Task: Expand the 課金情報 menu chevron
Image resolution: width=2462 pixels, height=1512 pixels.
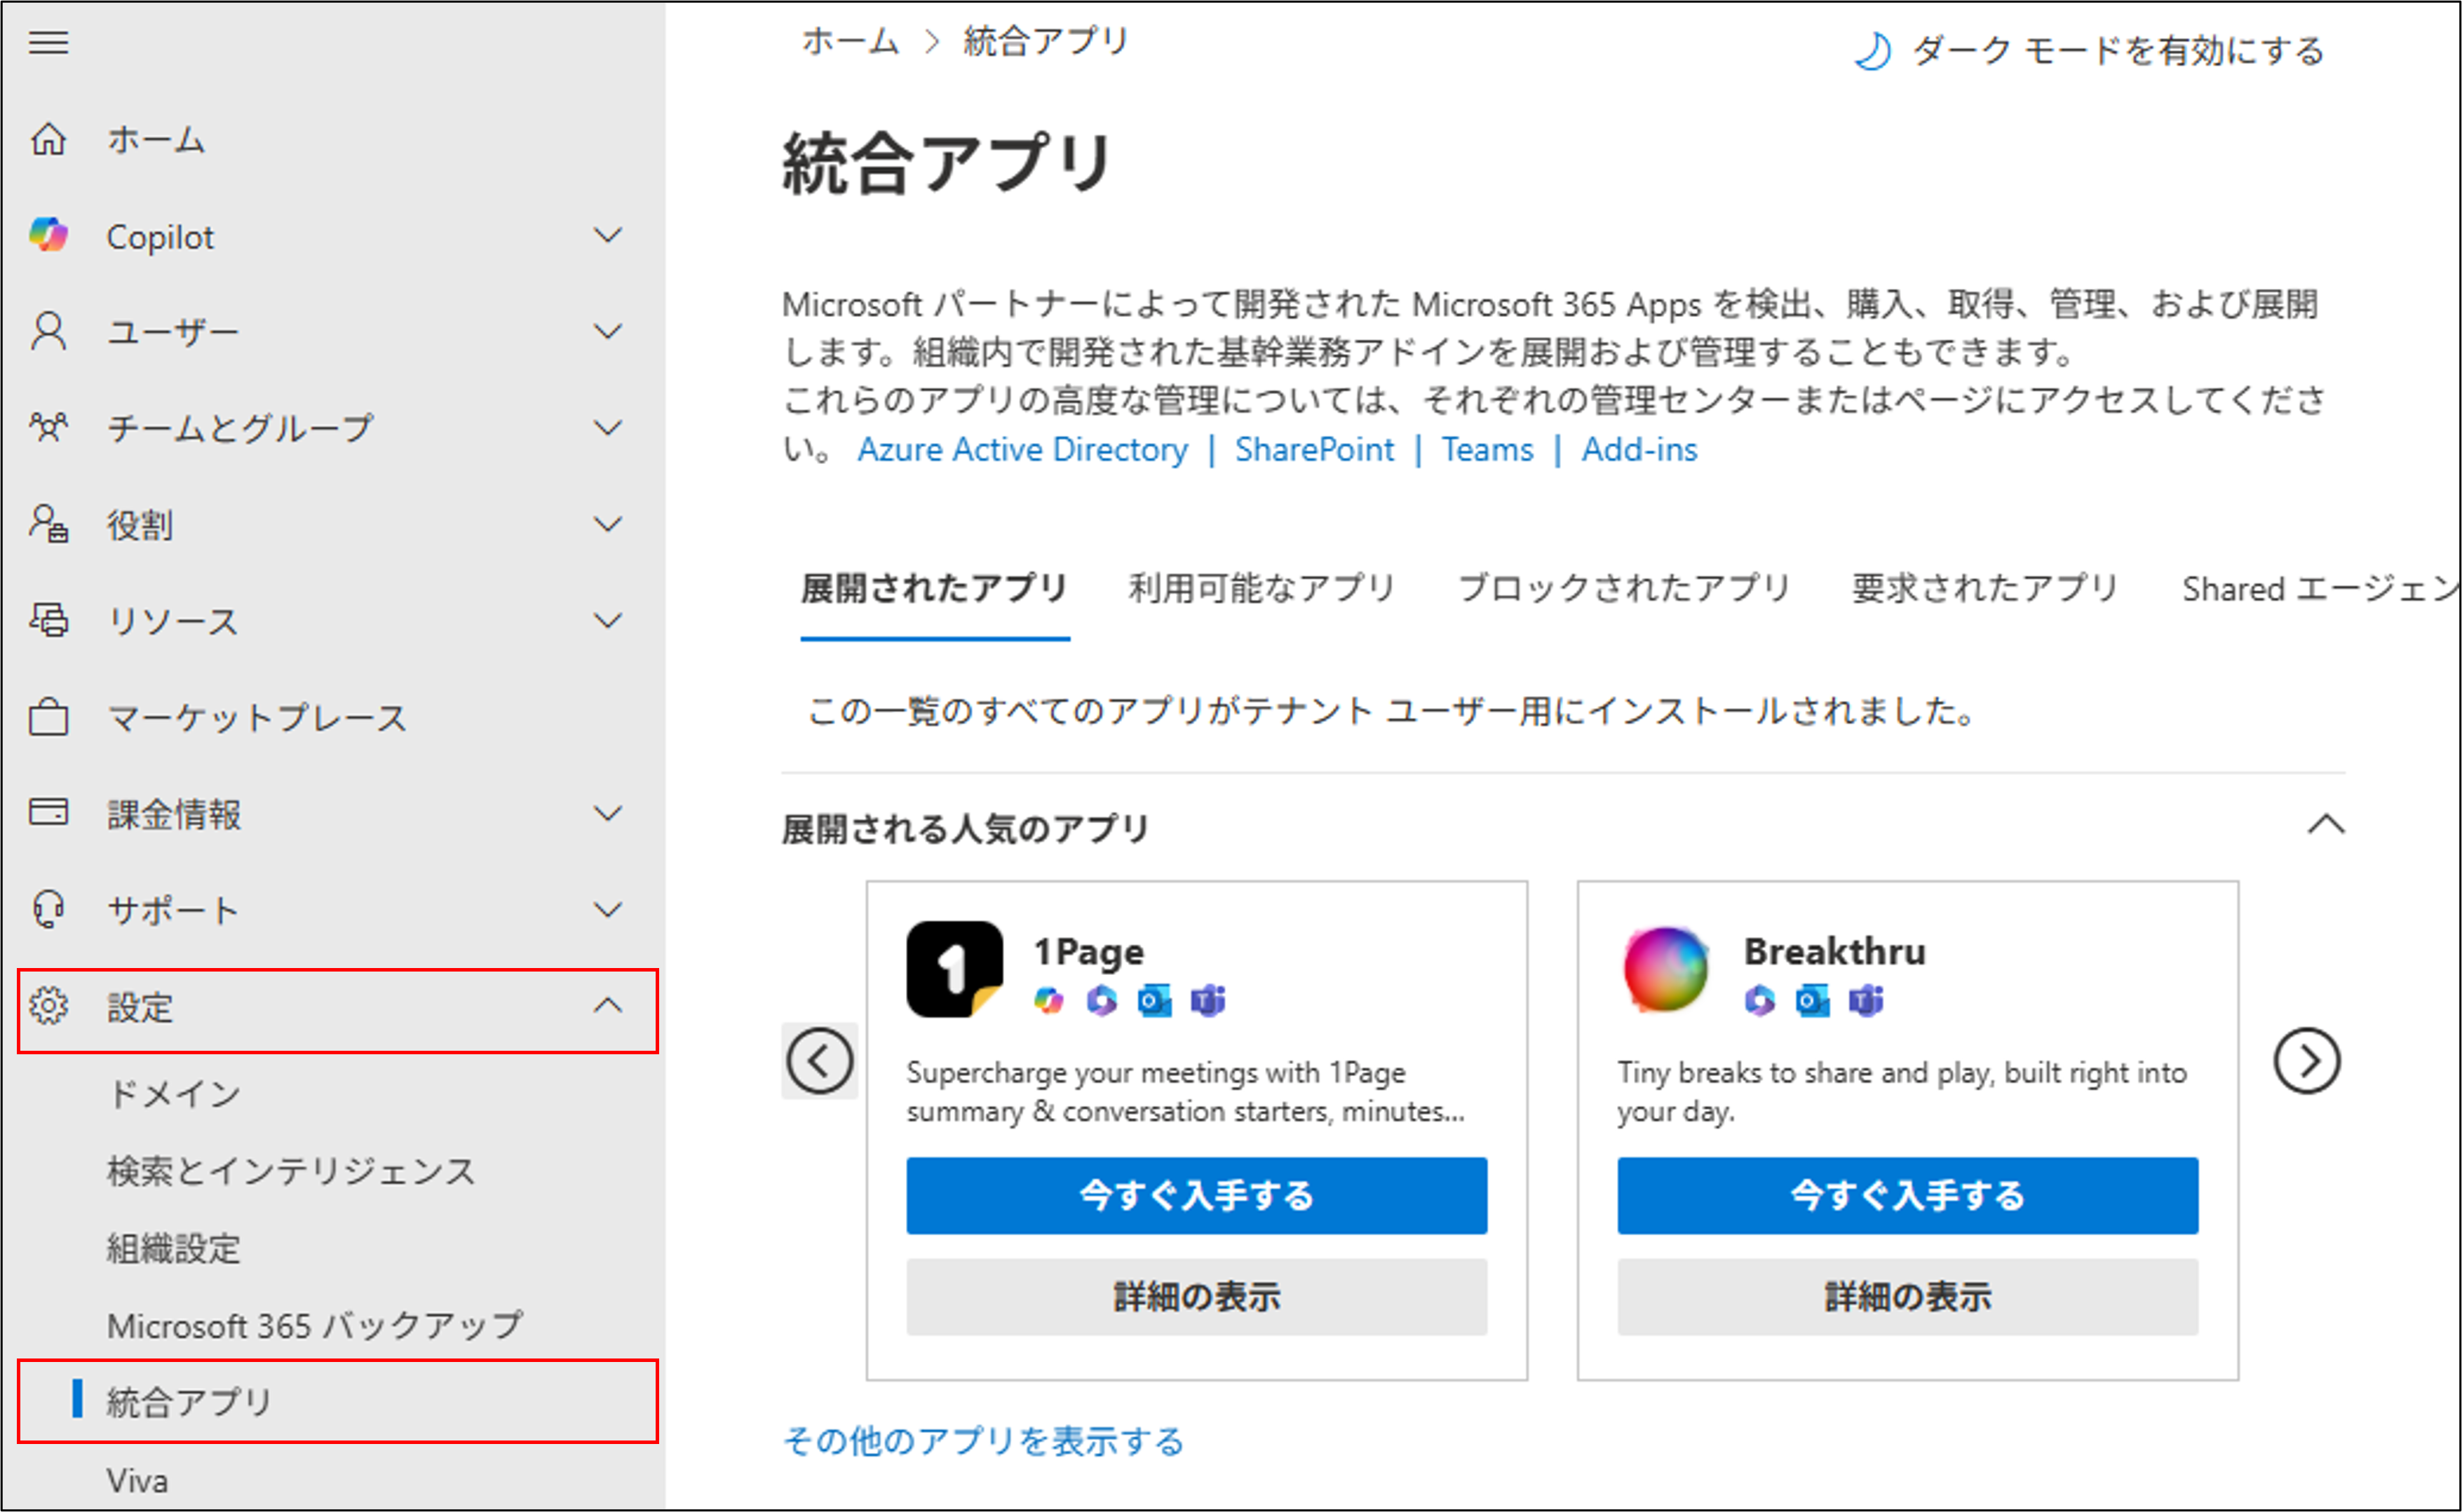Action: pyautogui.click(x=607, y=813)
